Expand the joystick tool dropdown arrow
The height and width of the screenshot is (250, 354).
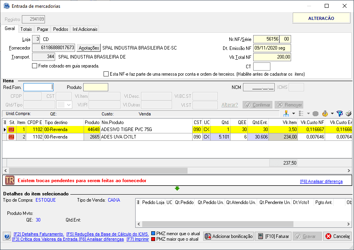coord(332,113)
